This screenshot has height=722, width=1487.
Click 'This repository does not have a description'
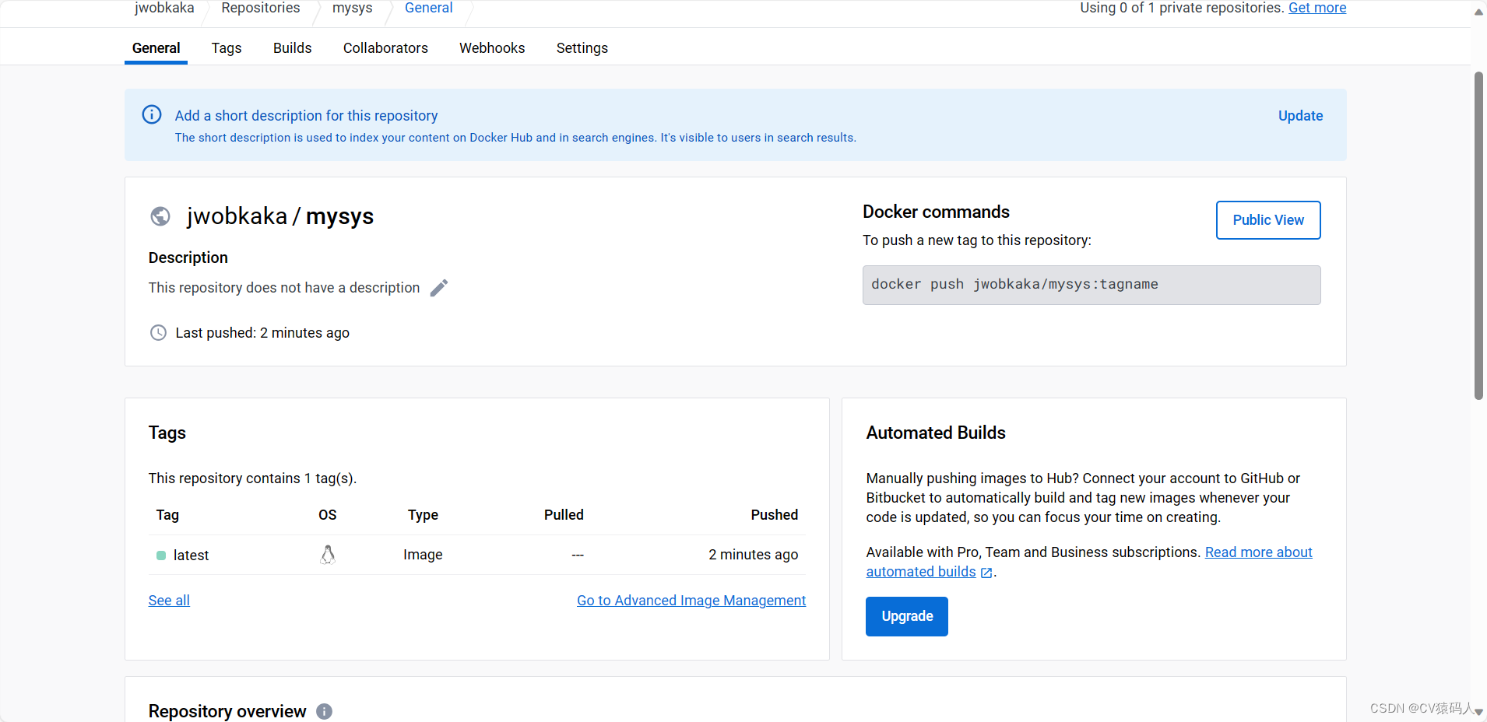point(284,288)
